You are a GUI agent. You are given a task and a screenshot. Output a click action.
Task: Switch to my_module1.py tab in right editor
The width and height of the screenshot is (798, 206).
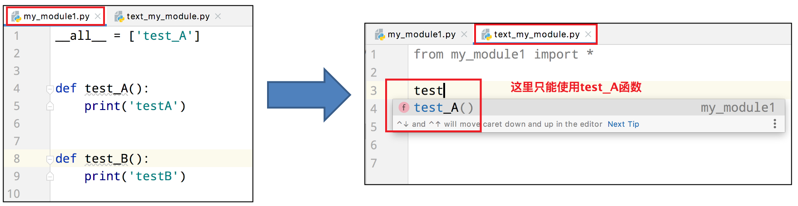[421, 34]
